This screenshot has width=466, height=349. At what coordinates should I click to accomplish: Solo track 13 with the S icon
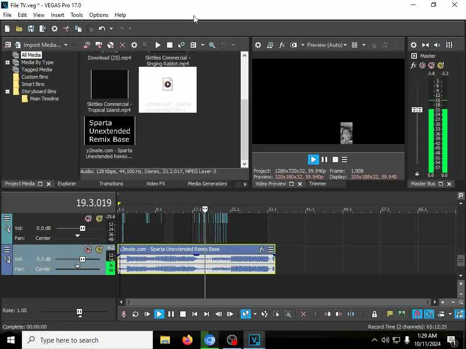pos(99,249)
